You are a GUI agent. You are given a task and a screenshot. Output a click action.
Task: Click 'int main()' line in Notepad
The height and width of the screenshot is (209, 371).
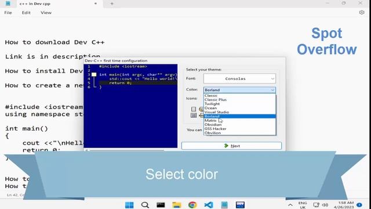click(x=27, y=128)
